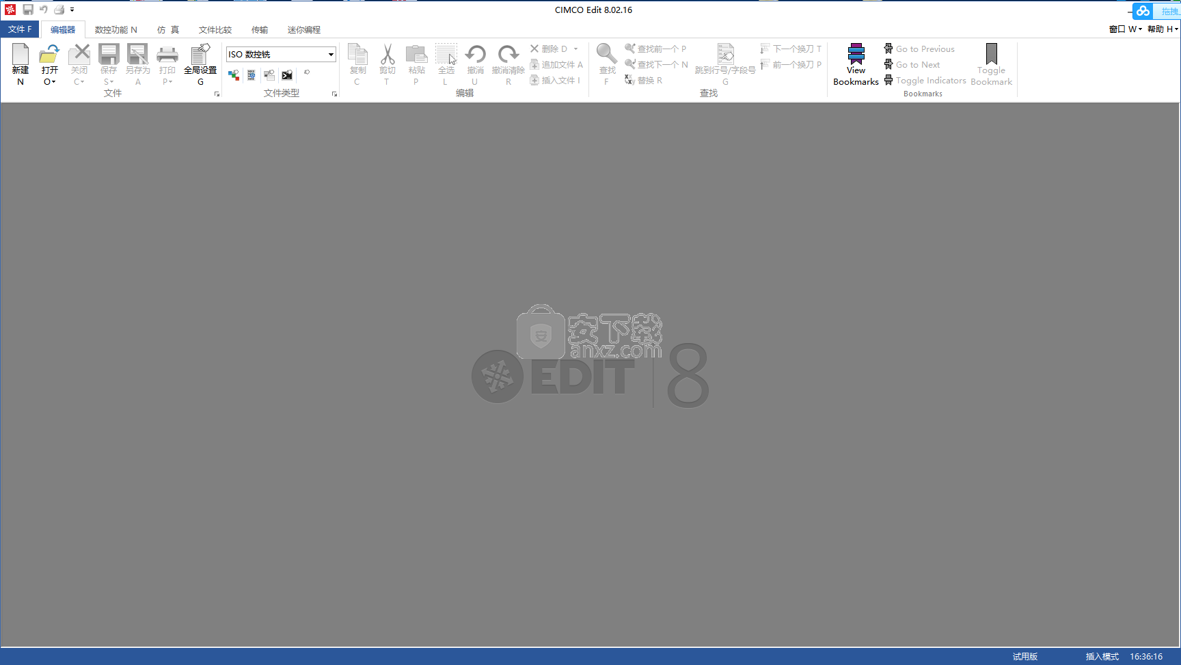Image resolution: width=1181 pixels, height=665 pixels.
Task: Switch to the 编辑器 tab
Action: tap(63, 29)
